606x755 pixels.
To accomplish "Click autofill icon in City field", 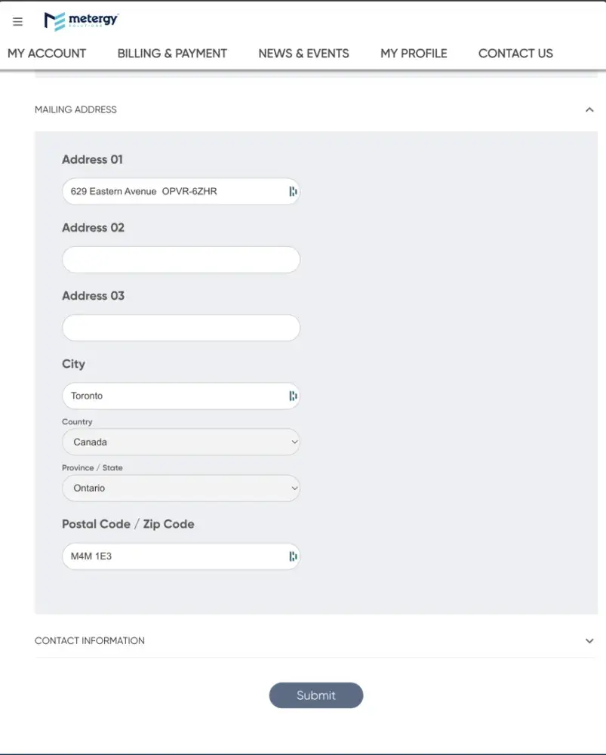I will pos(293,396).
